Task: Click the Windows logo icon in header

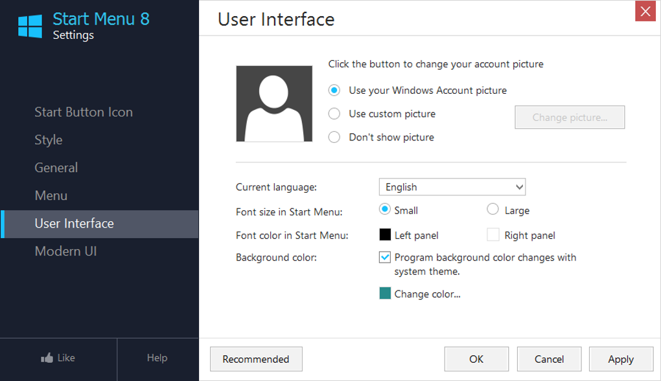Action: coord(30,26)
